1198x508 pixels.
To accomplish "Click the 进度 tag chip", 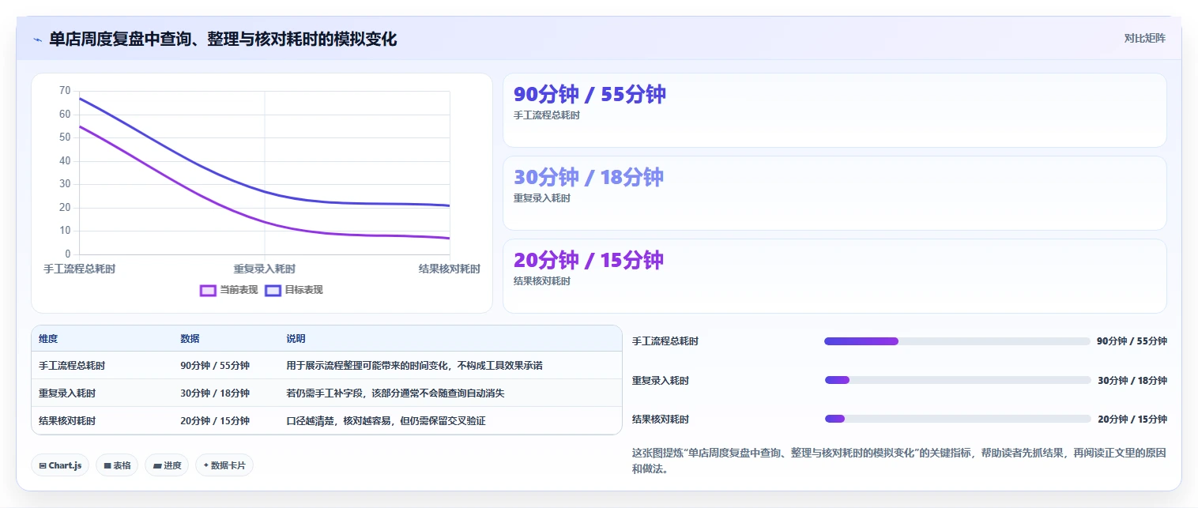I will click(x=168, y=465).
